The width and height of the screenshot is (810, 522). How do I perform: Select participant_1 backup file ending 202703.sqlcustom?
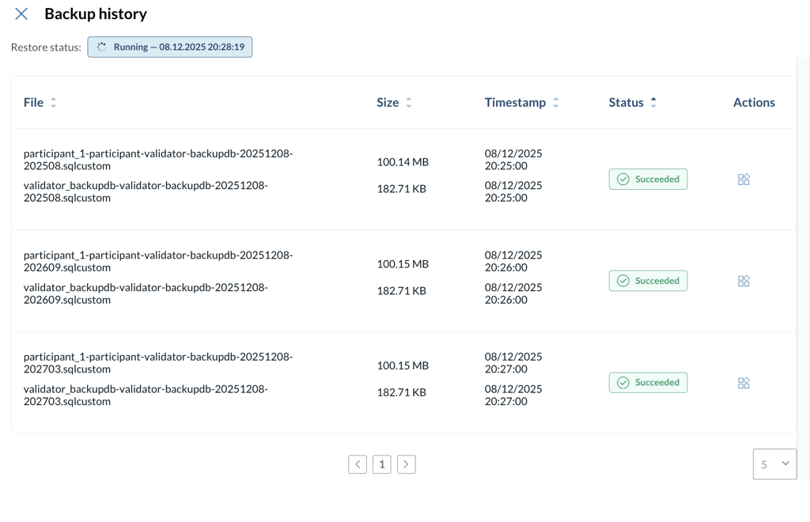pyautogui.click(x=158, y=363)
